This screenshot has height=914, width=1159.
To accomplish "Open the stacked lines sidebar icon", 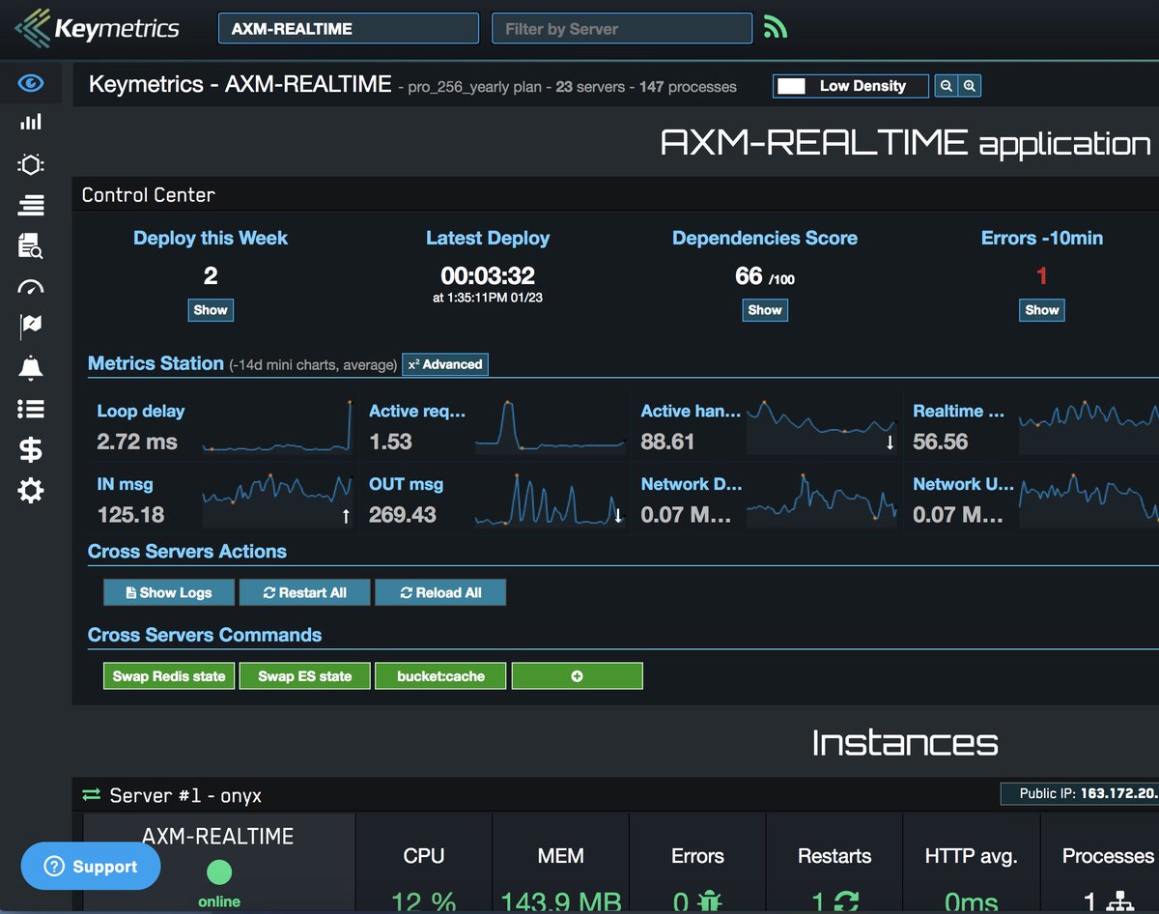I will 31,205.
